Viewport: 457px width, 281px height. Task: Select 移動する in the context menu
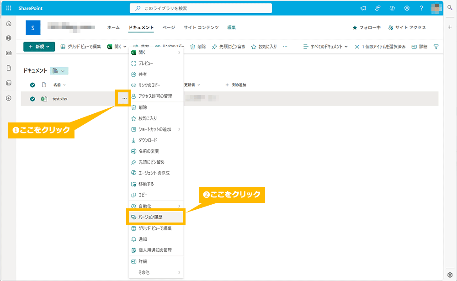coord(156,184)
